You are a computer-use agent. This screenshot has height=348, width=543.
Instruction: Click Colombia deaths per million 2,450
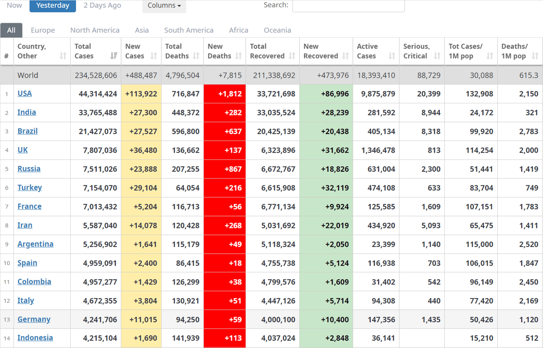[x=529, y=282]
